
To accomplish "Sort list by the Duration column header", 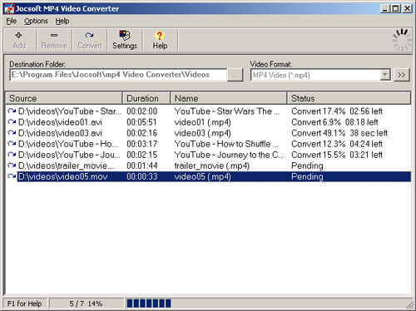I will [x=146, y=98].
